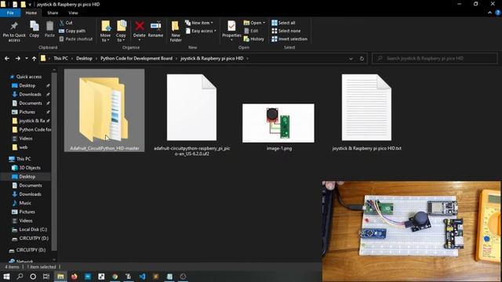Click This PC in the address bar
502x282 pixels.
(x=60, y=58)
